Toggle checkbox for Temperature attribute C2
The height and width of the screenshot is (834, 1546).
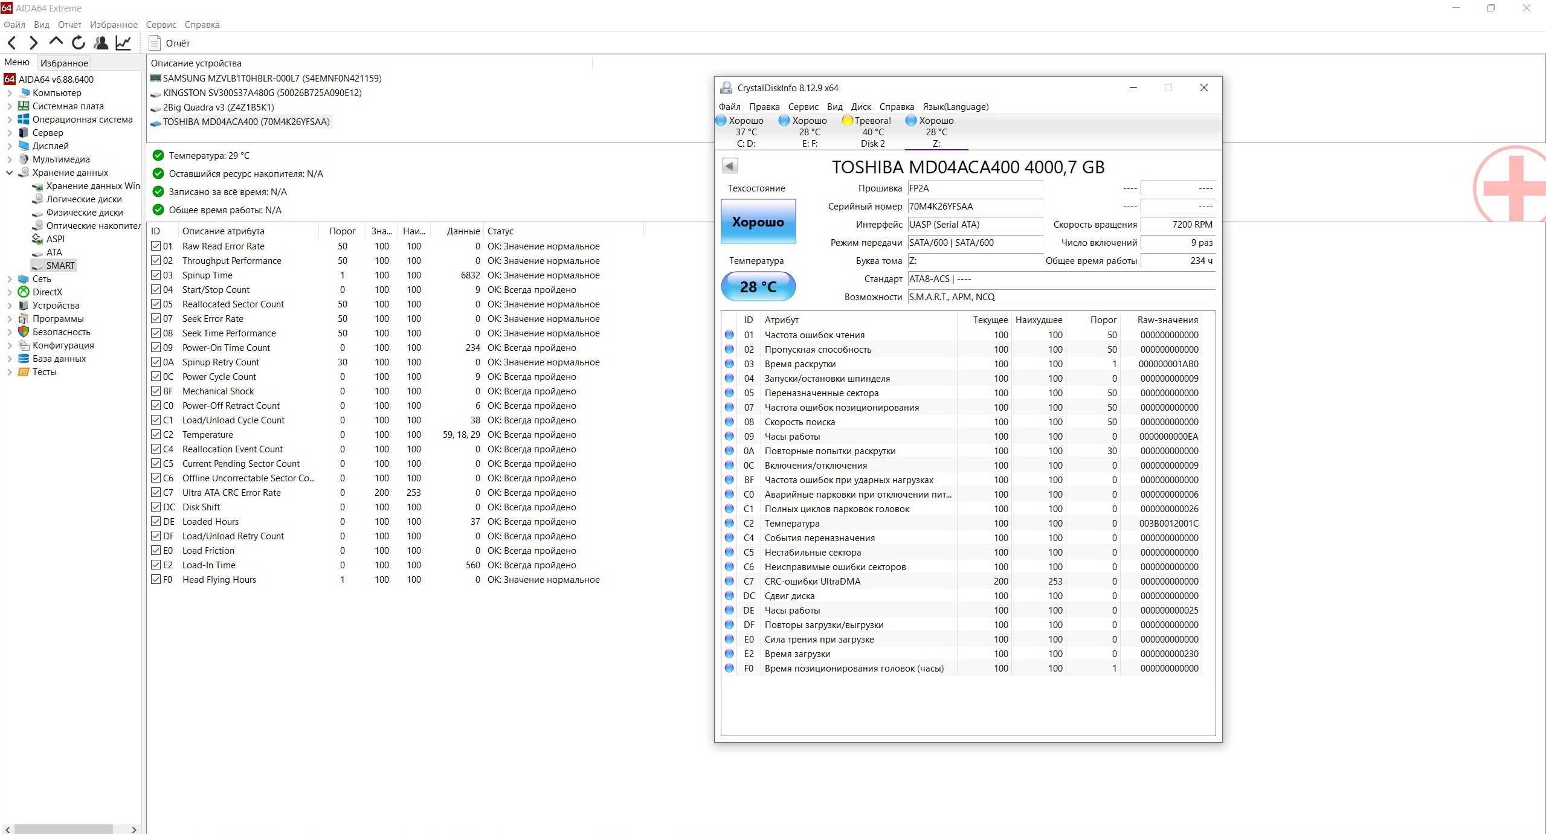point(156,434)
